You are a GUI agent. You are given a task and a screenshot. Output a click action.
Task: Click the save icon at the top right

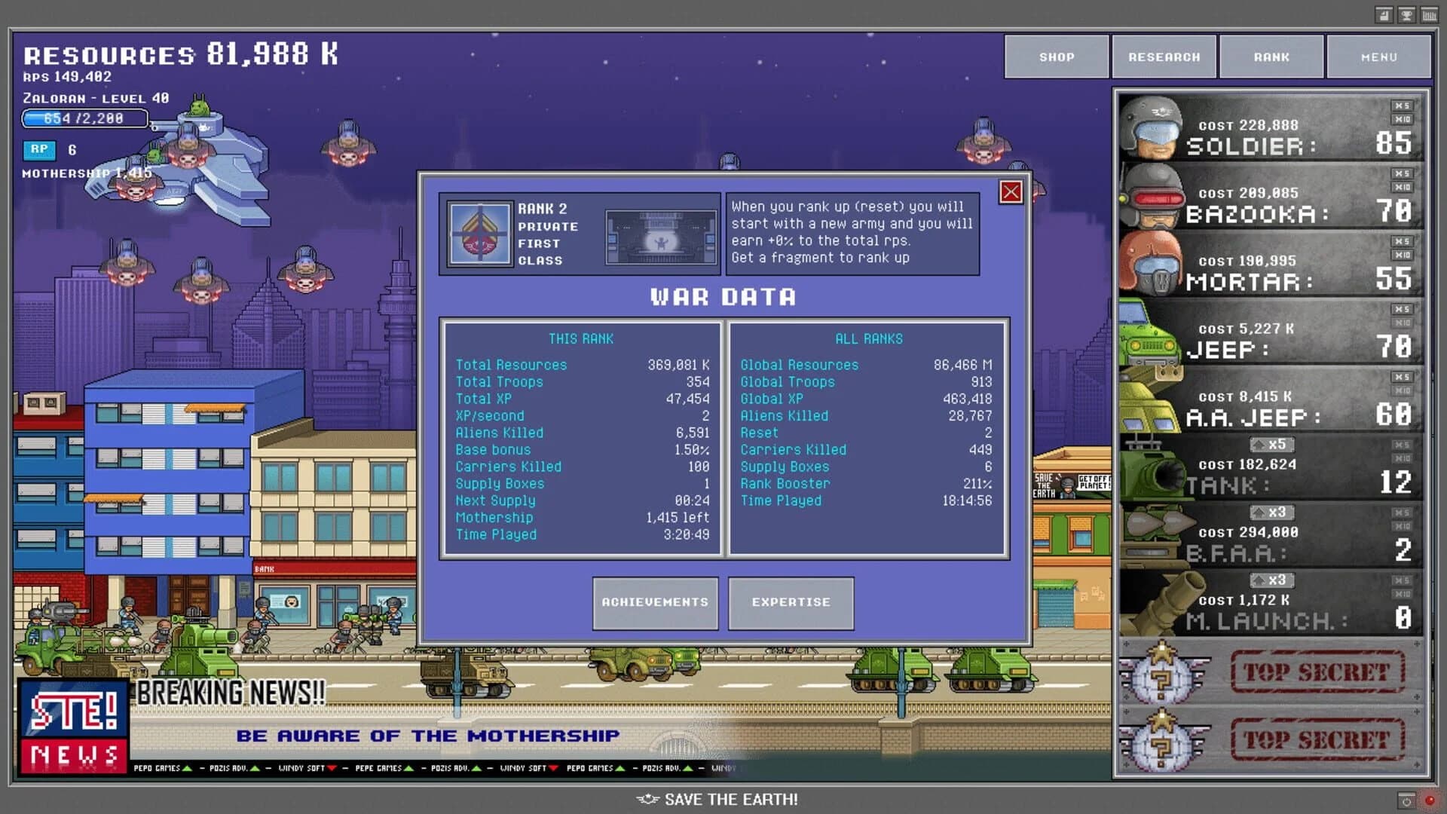[1383, 15]
